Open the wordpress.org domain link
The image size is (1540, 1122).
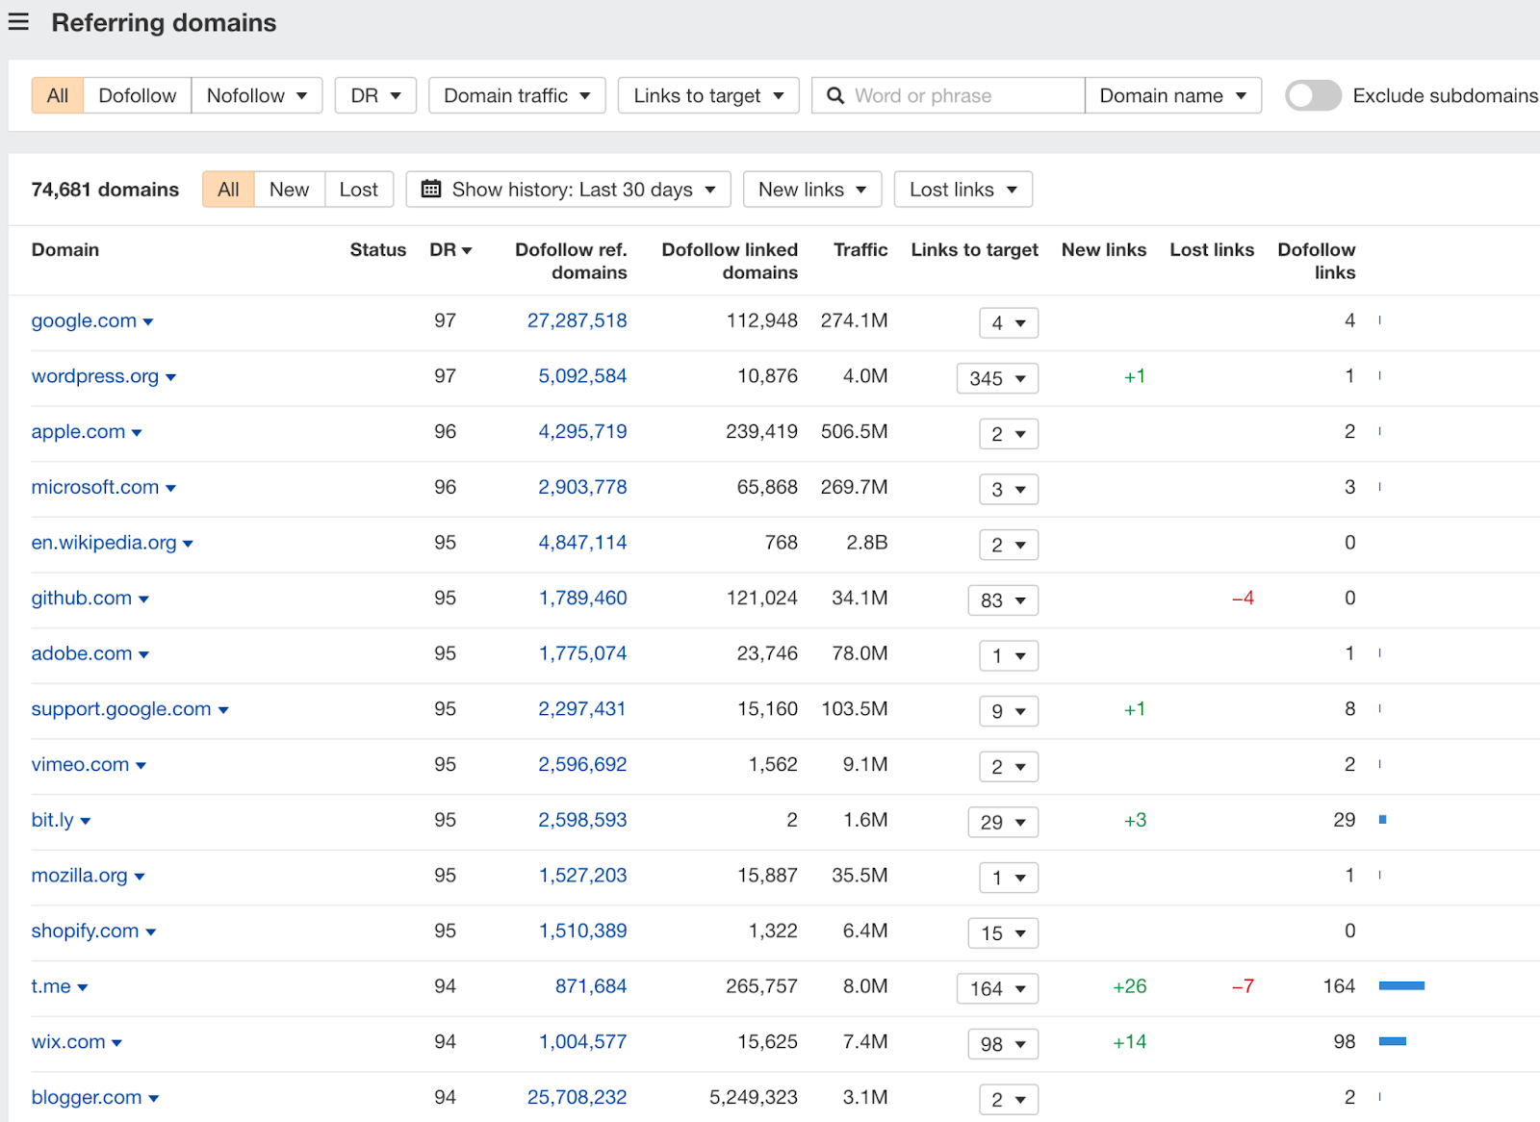(x=95, y=376)
